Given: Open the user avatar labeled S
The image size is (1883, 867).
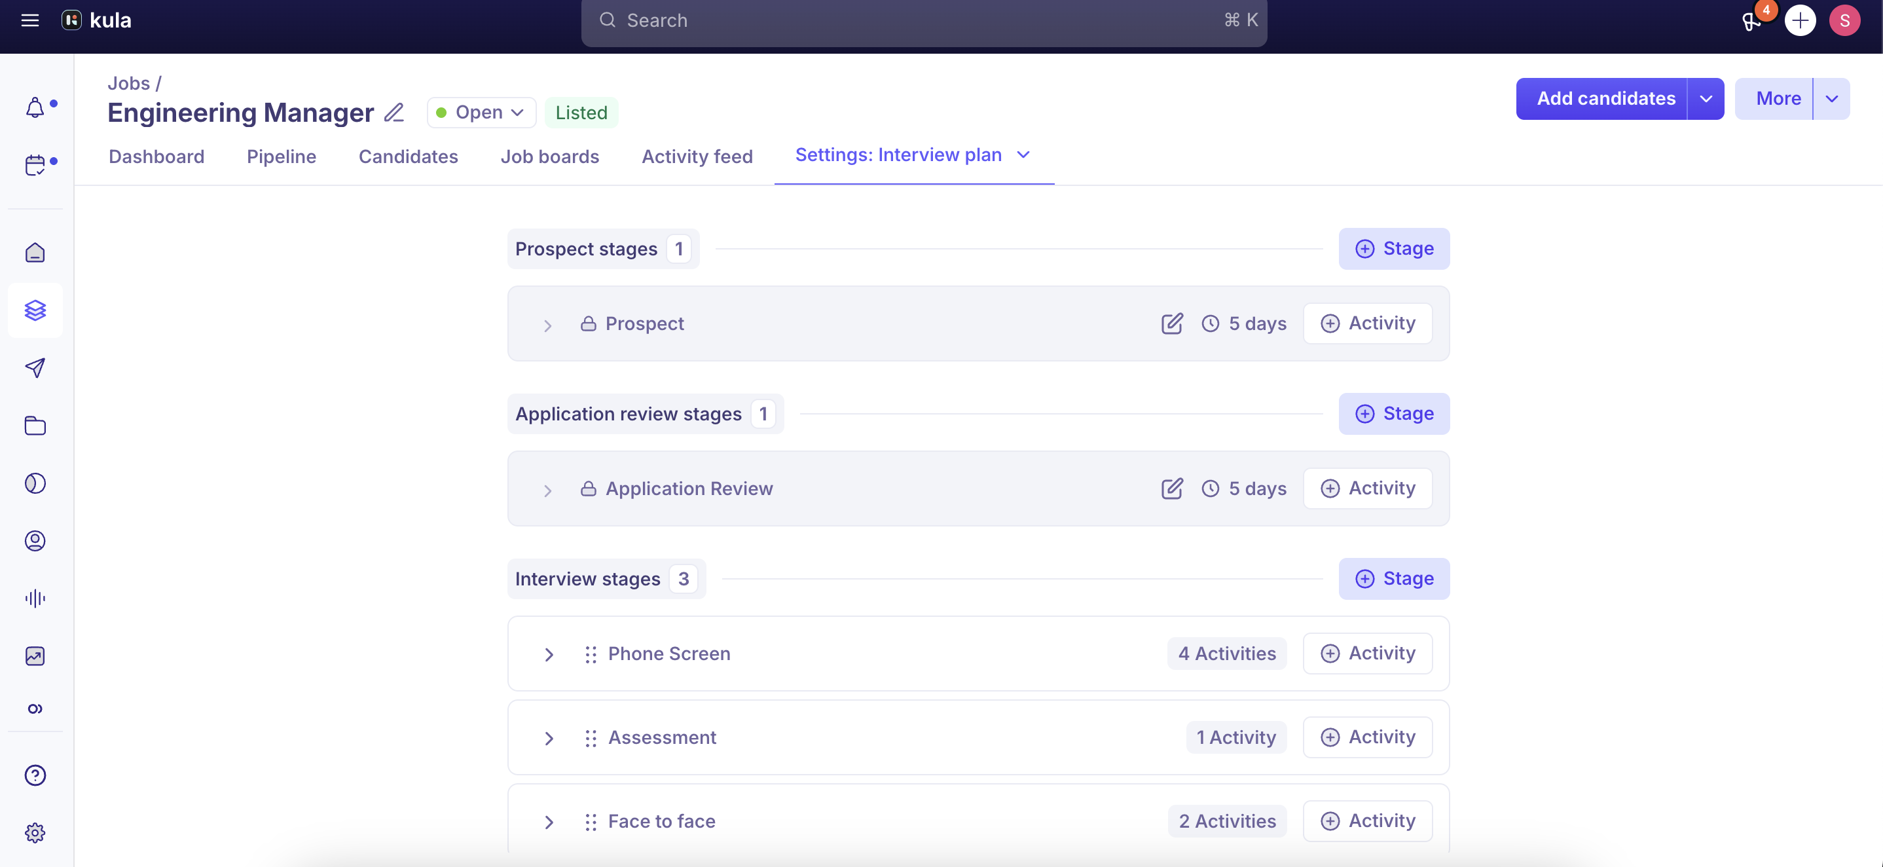Looking at the screenshot, I should pos(1844,20).
